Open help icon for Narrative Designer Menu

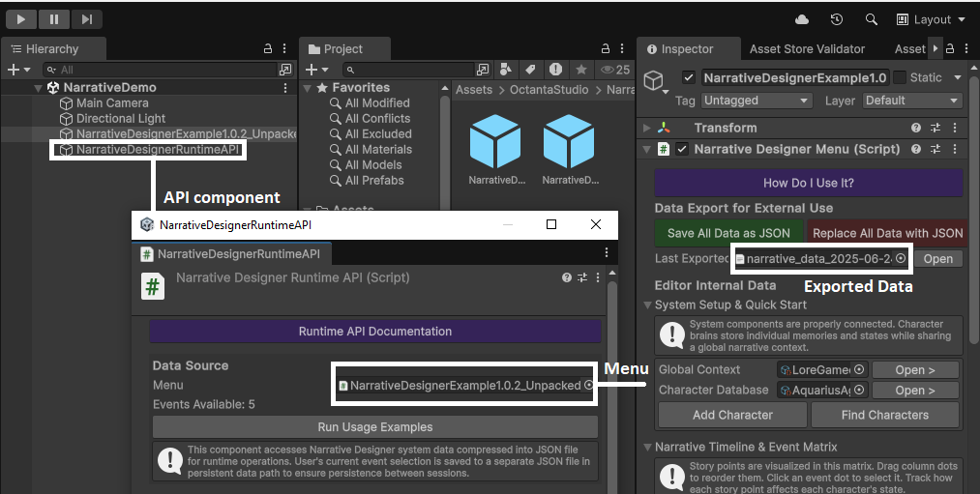click(915, 149)
